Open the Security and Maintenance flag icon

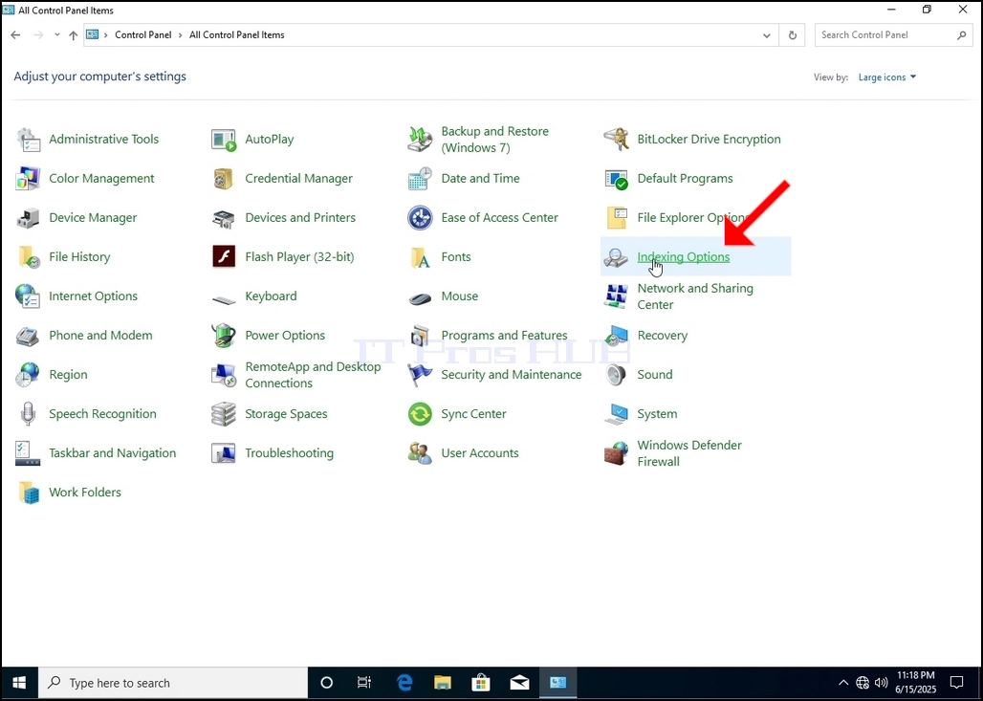420,375
